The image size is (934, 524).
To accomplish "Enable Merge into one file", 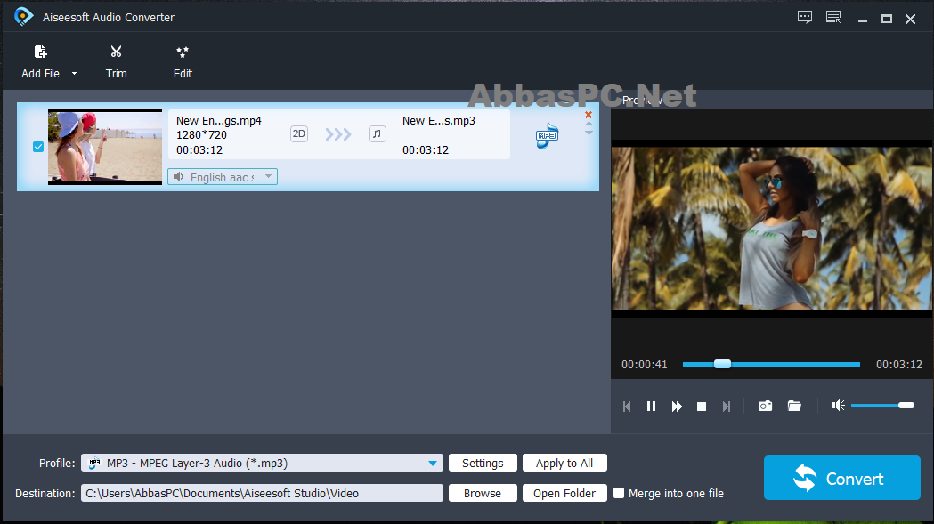I will tap(619, 493).
